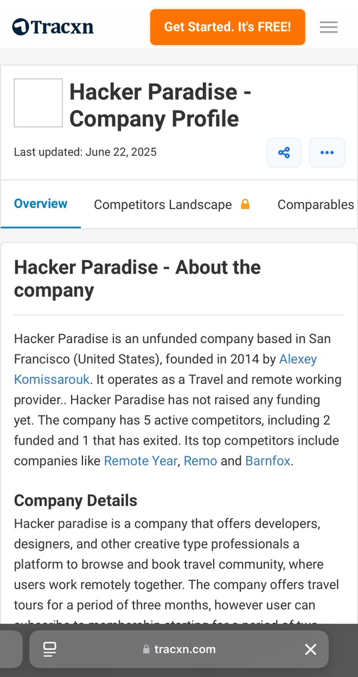Screen dimensions: 358x677
Task: Tap the tracxn.com address field
Action: pos(185,649)
